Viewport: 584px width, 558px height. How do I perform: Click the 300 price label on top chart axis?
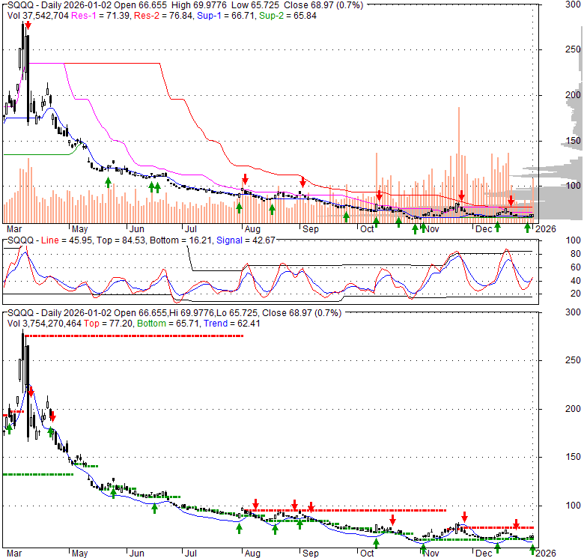573,4
